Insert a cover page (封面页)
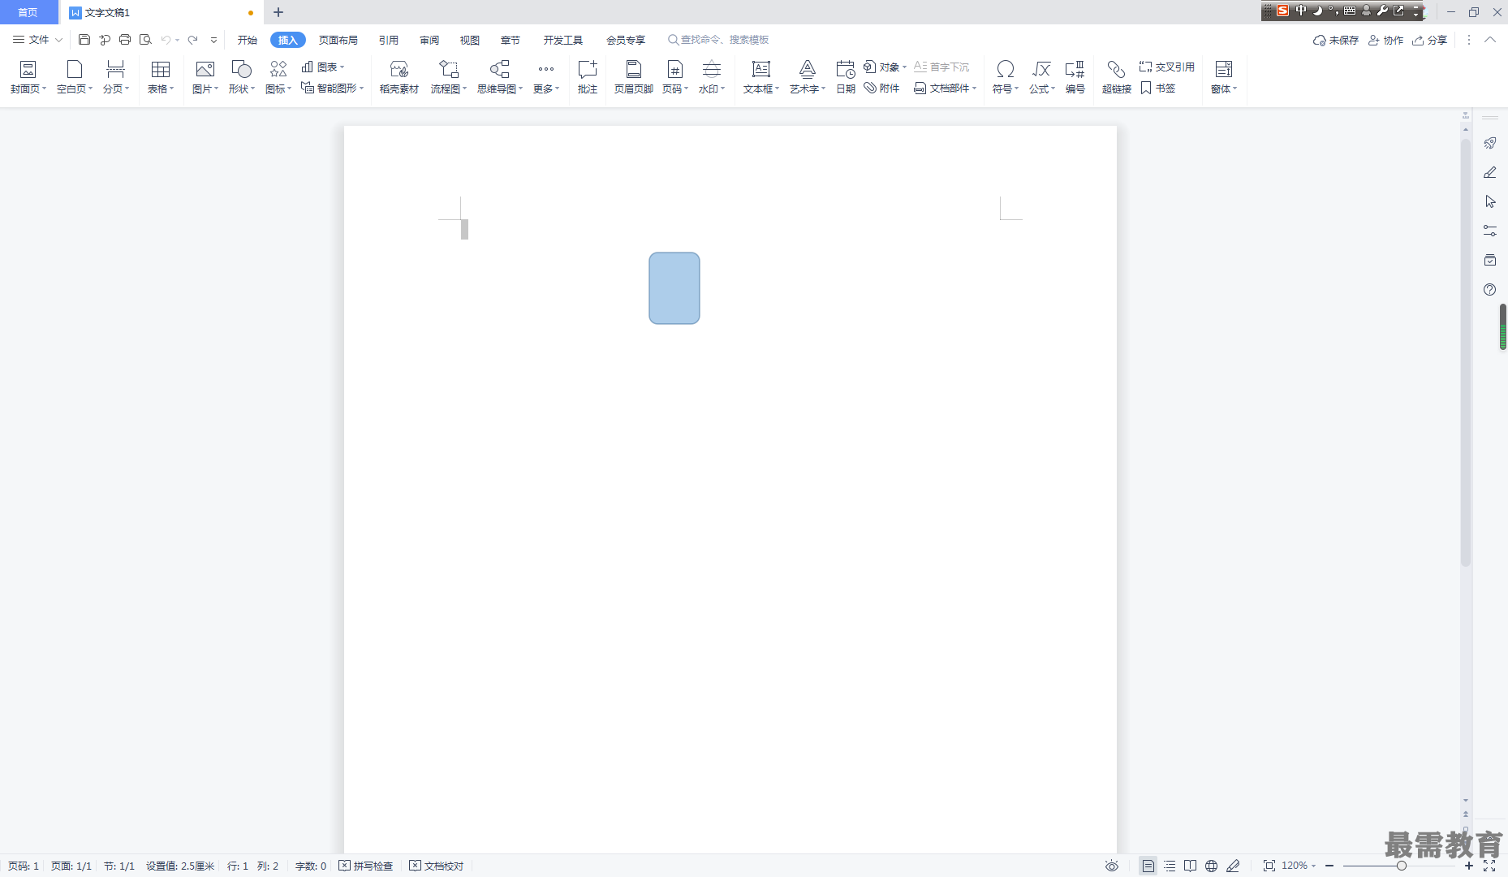Screen dimensions: 1508x877 28,77
